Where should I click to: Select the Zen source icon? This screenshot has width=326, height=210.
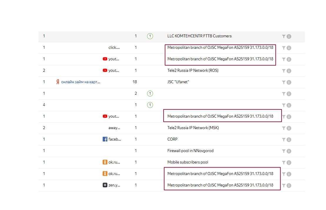(105, 185)
